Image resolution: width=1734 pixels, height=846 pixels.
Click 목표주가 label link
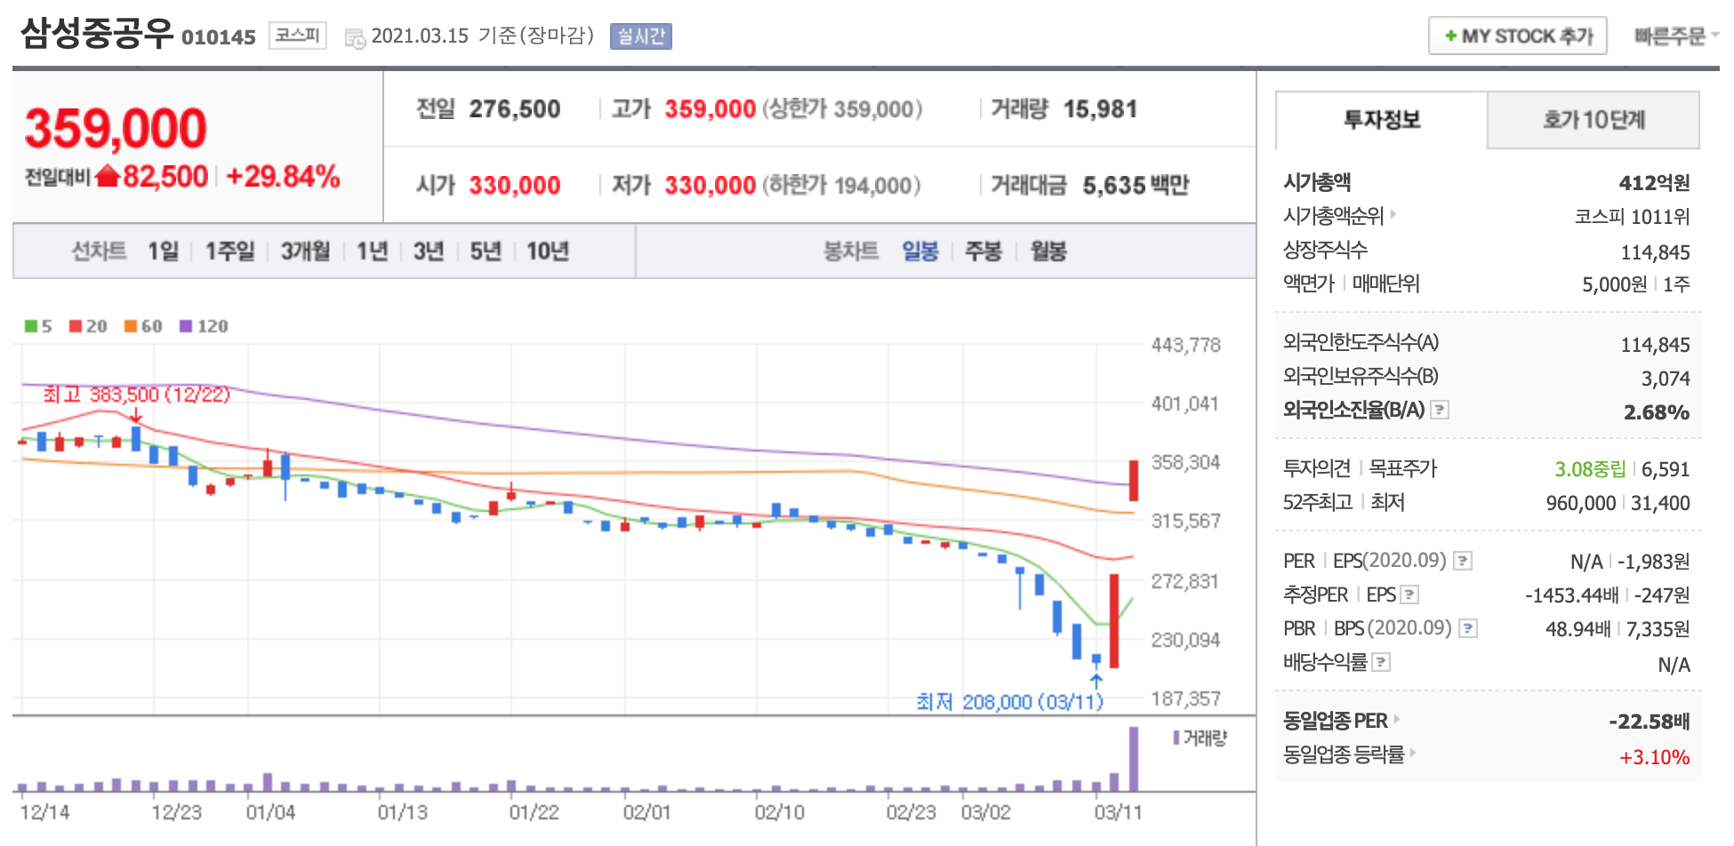click(x=1402, y=468)
